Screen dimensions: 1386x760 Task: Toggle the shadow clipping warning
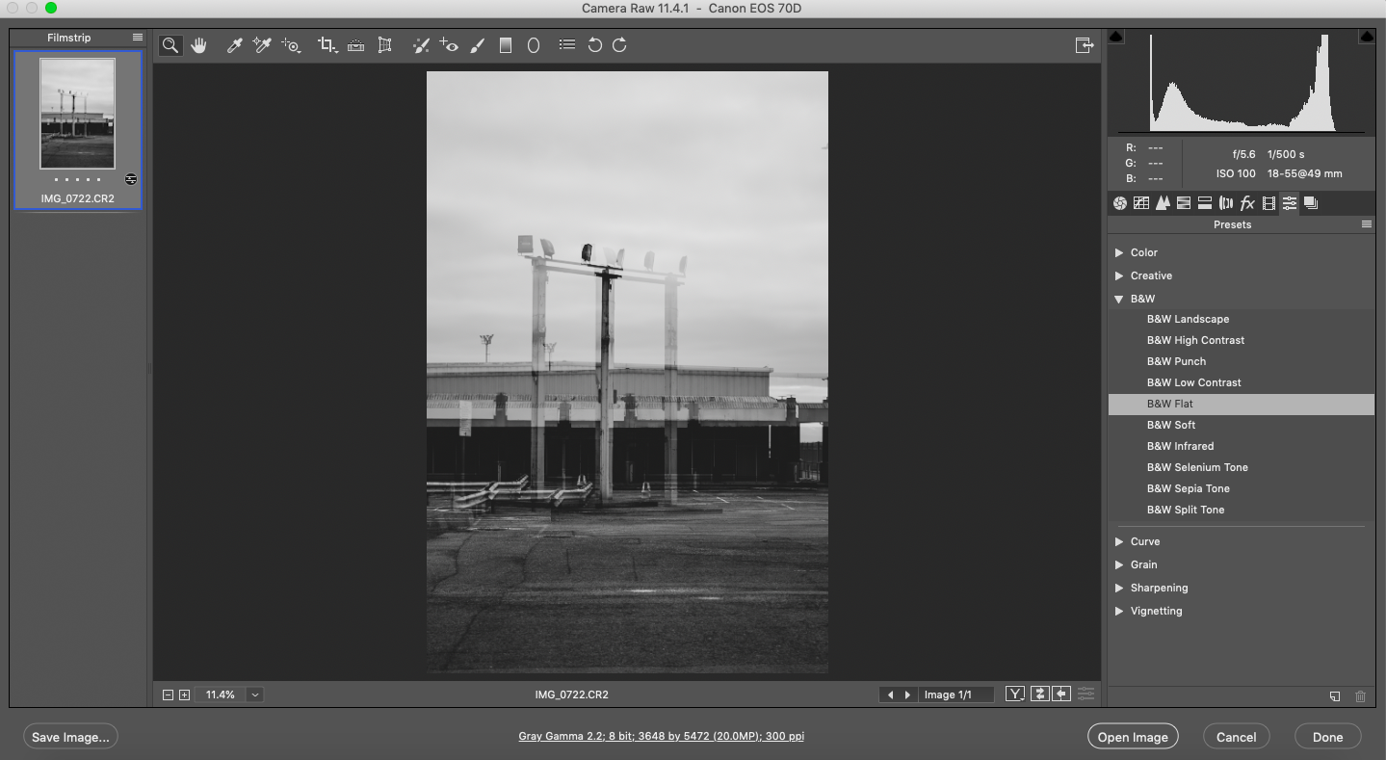coord(1115,37)
